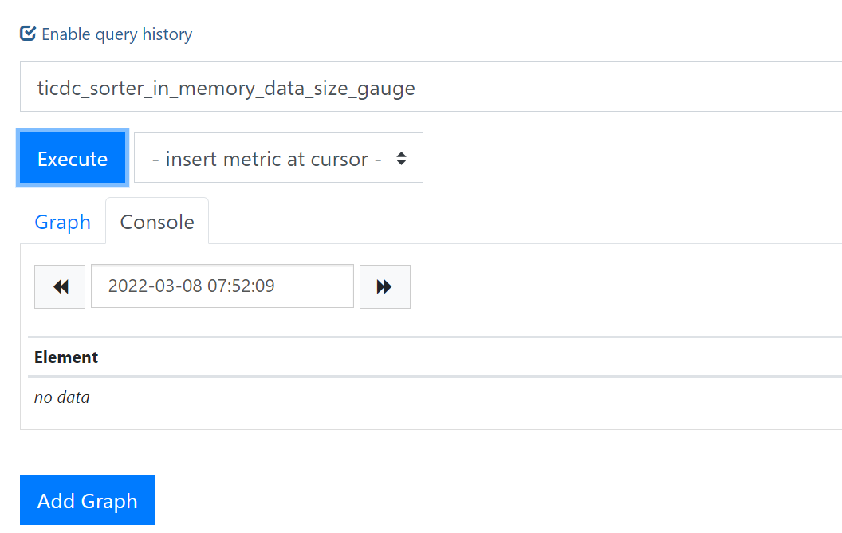Click the up-down arrows on metric selector
Image resolution: width=842 pixels, height=533 pixels.
point(402,158)
